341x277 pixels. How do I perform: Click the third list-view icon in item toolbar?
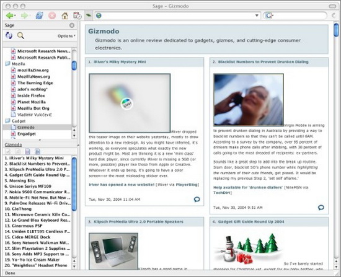(28, 151)
